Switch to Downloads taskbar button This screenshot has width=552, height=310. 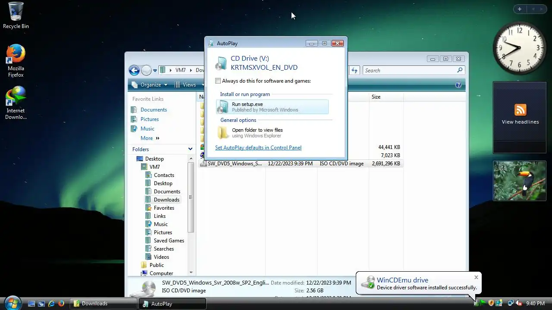[103, 304]
